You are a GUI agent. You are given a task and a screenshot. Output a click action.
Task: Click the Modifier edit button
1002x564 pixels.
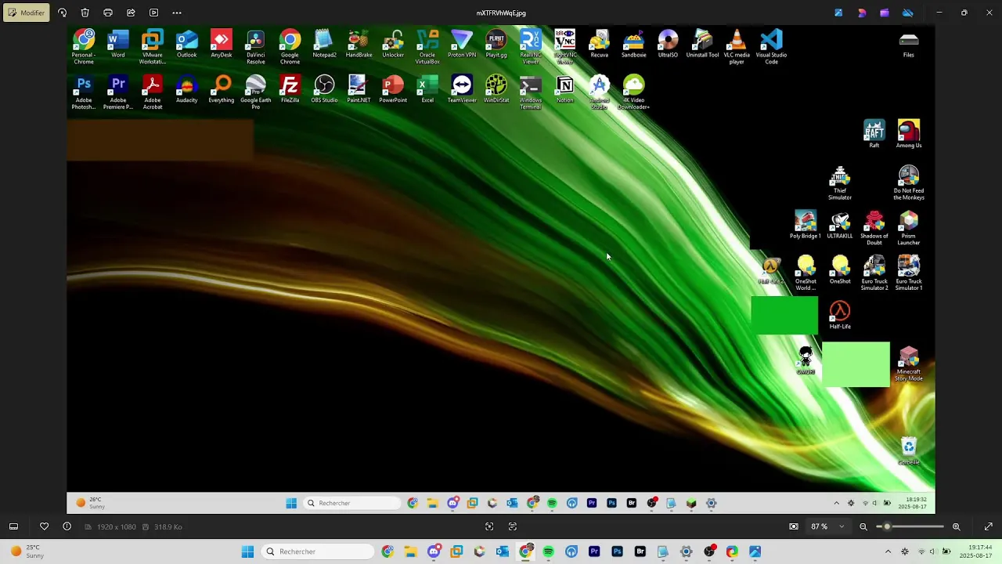click(x=27, y=13)
